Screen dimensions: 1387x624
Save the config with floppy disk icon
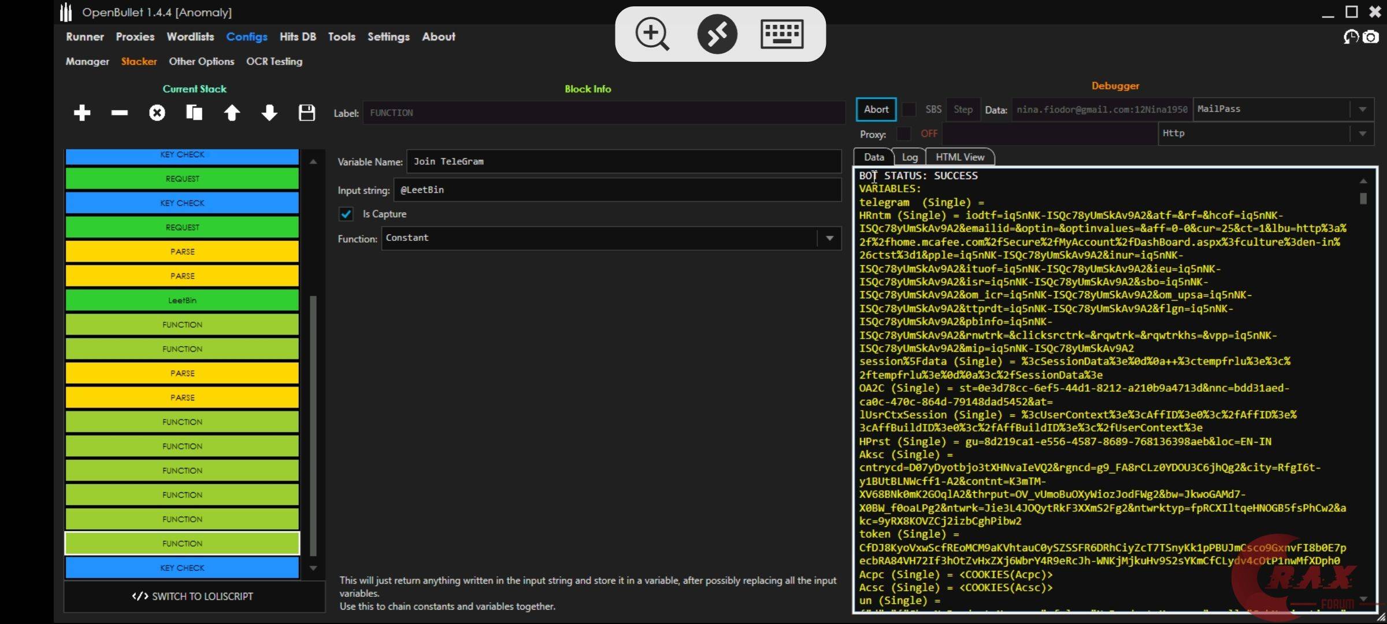[307, 113]
